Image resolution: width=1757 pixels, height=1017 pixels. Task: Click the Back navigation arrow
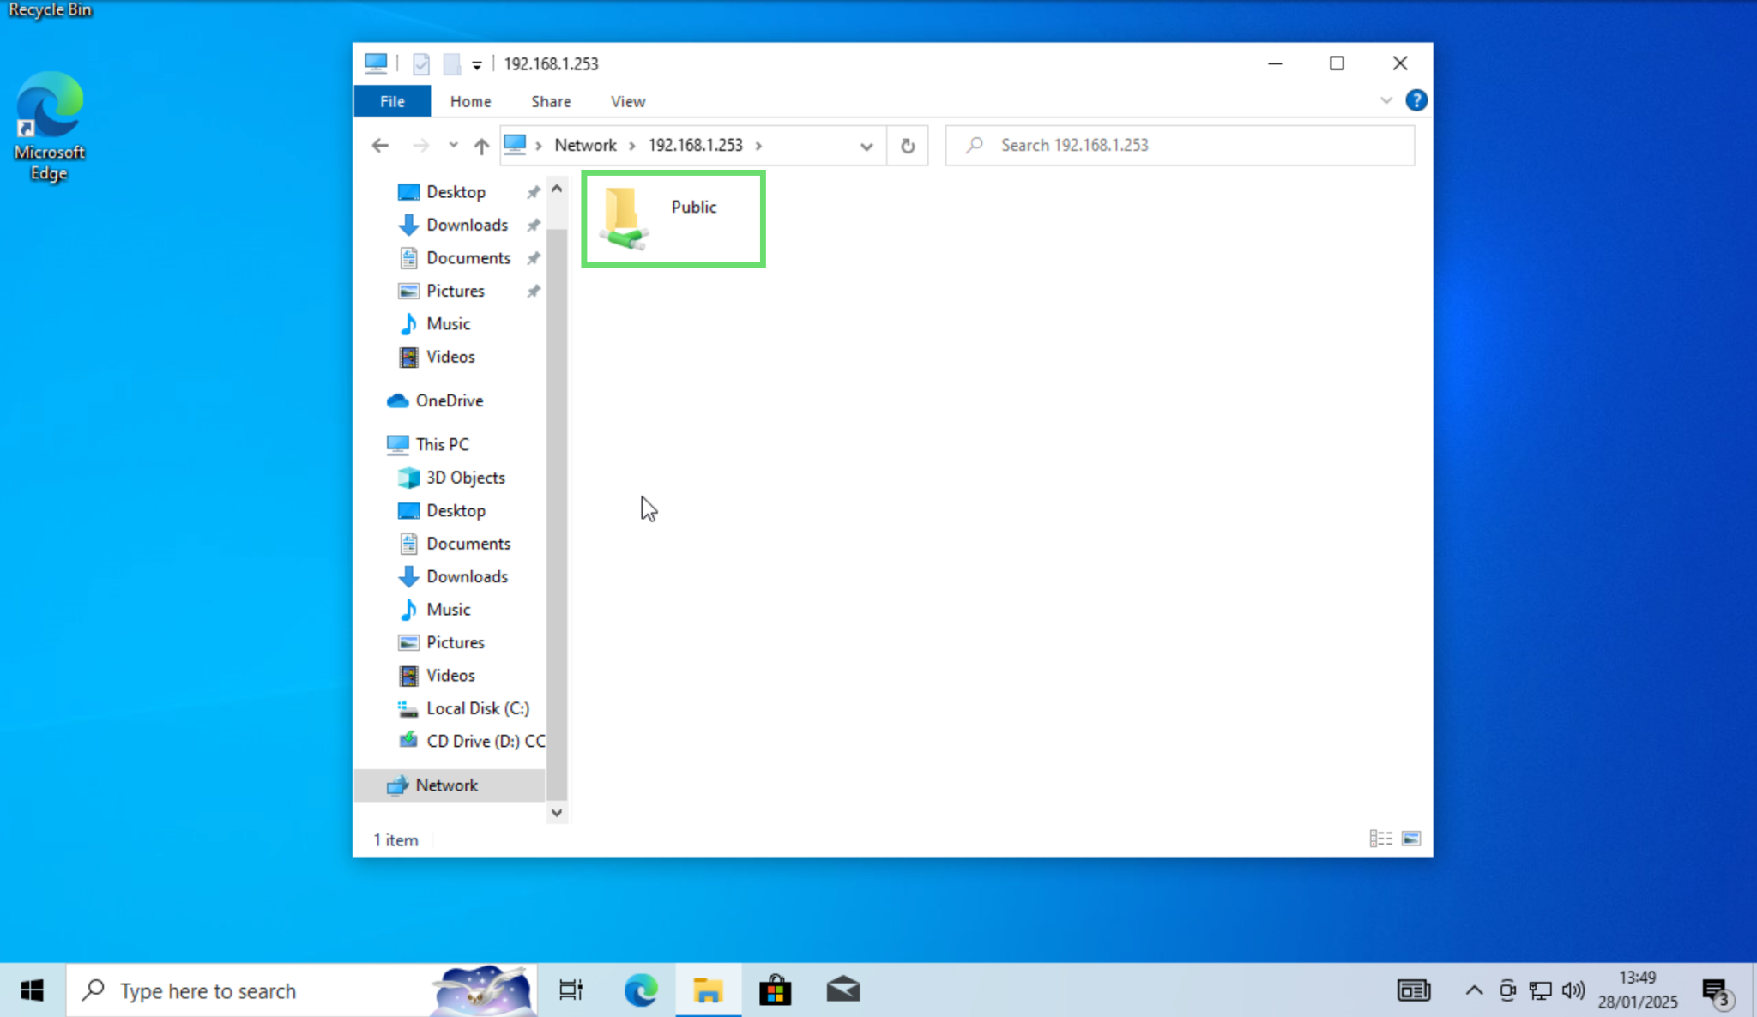(379, 145)
